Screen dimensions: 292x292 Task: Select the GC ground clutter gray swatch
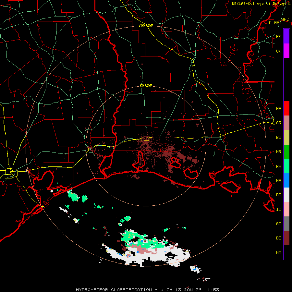pos(286,224)
